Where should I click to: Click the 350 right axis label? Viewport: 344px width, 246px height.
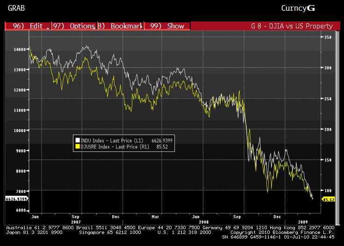[328, 37]
